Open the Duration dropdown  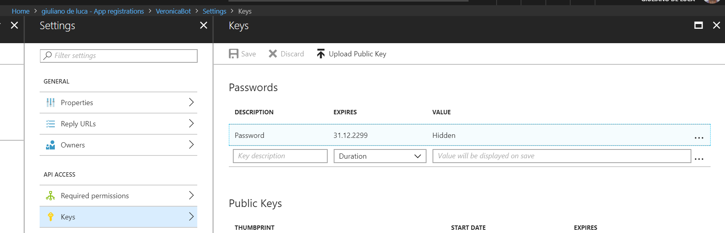coord(380,156)
